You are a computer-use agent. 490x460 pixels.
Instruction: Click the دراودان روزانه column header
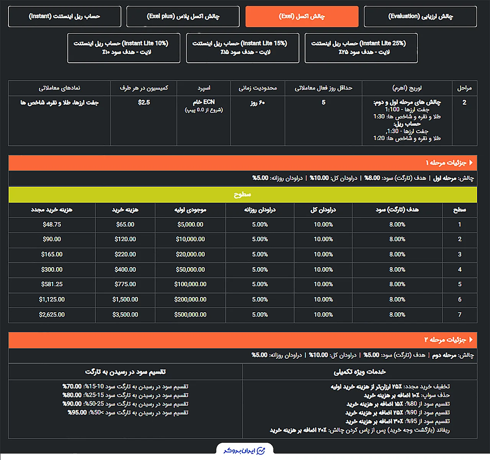click(260, 210)
